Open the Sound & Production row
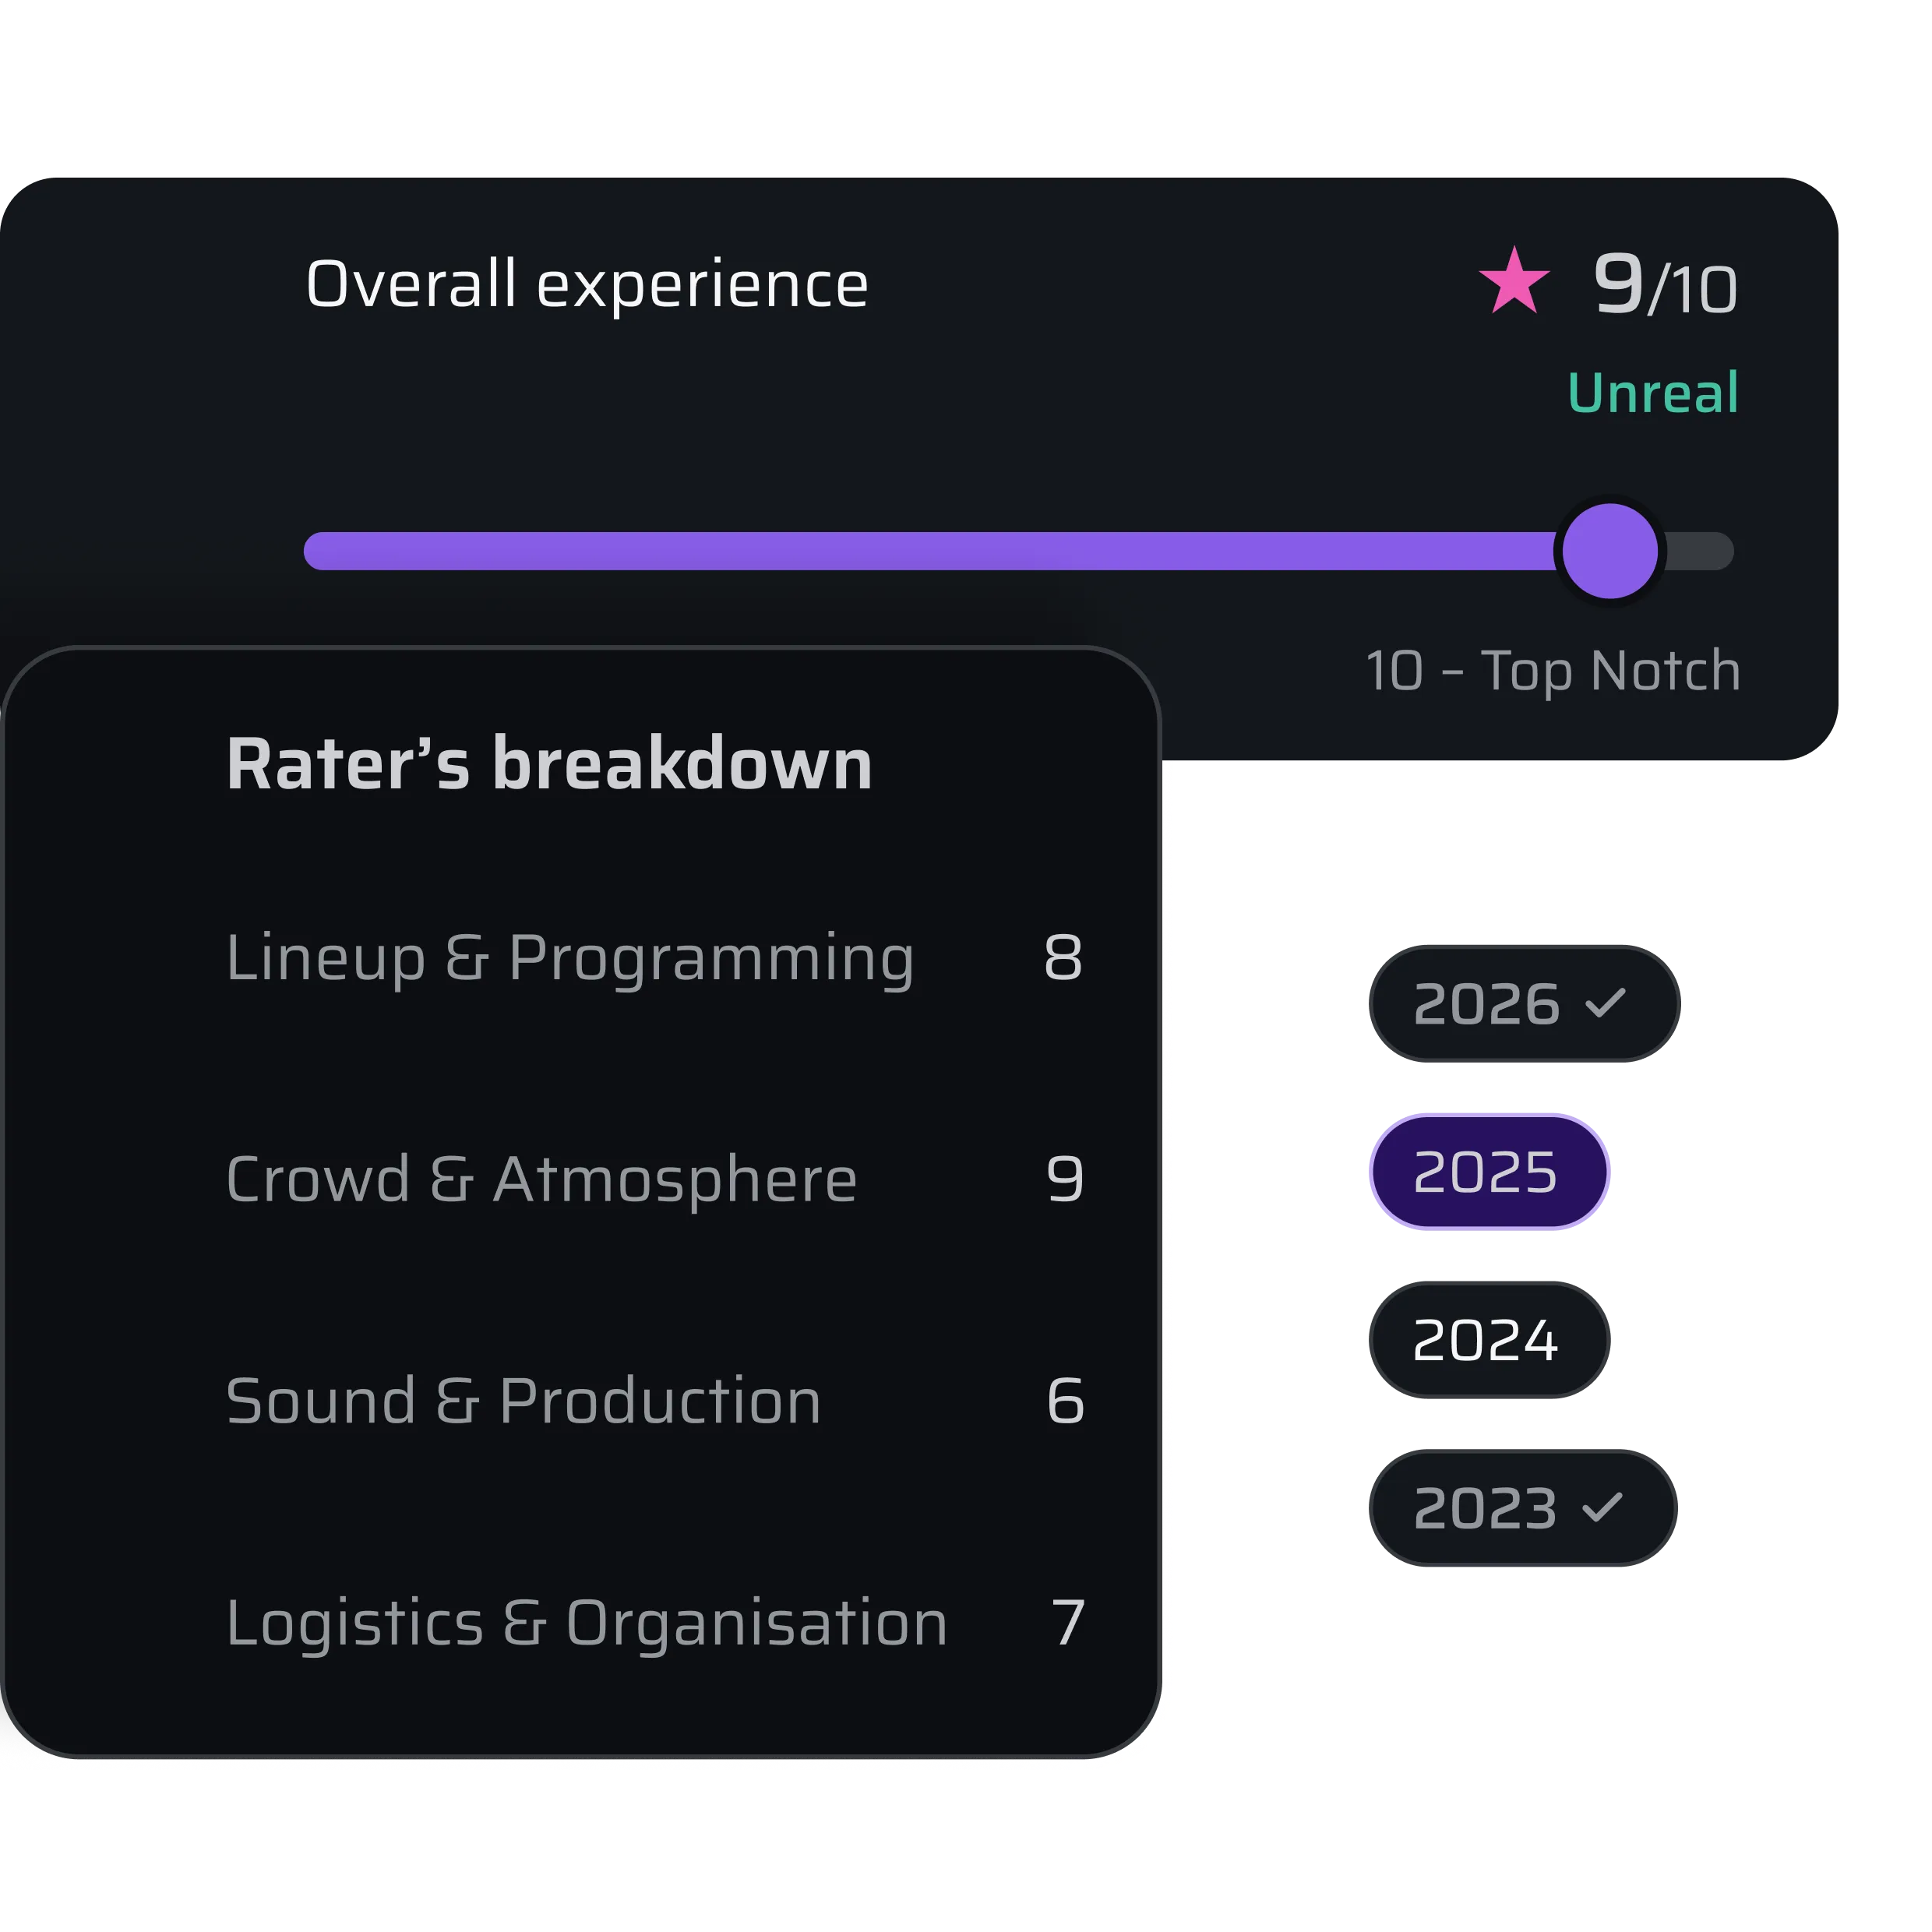The height and width of the screenshot is (1932, 1932). (x=655, y=1400)
